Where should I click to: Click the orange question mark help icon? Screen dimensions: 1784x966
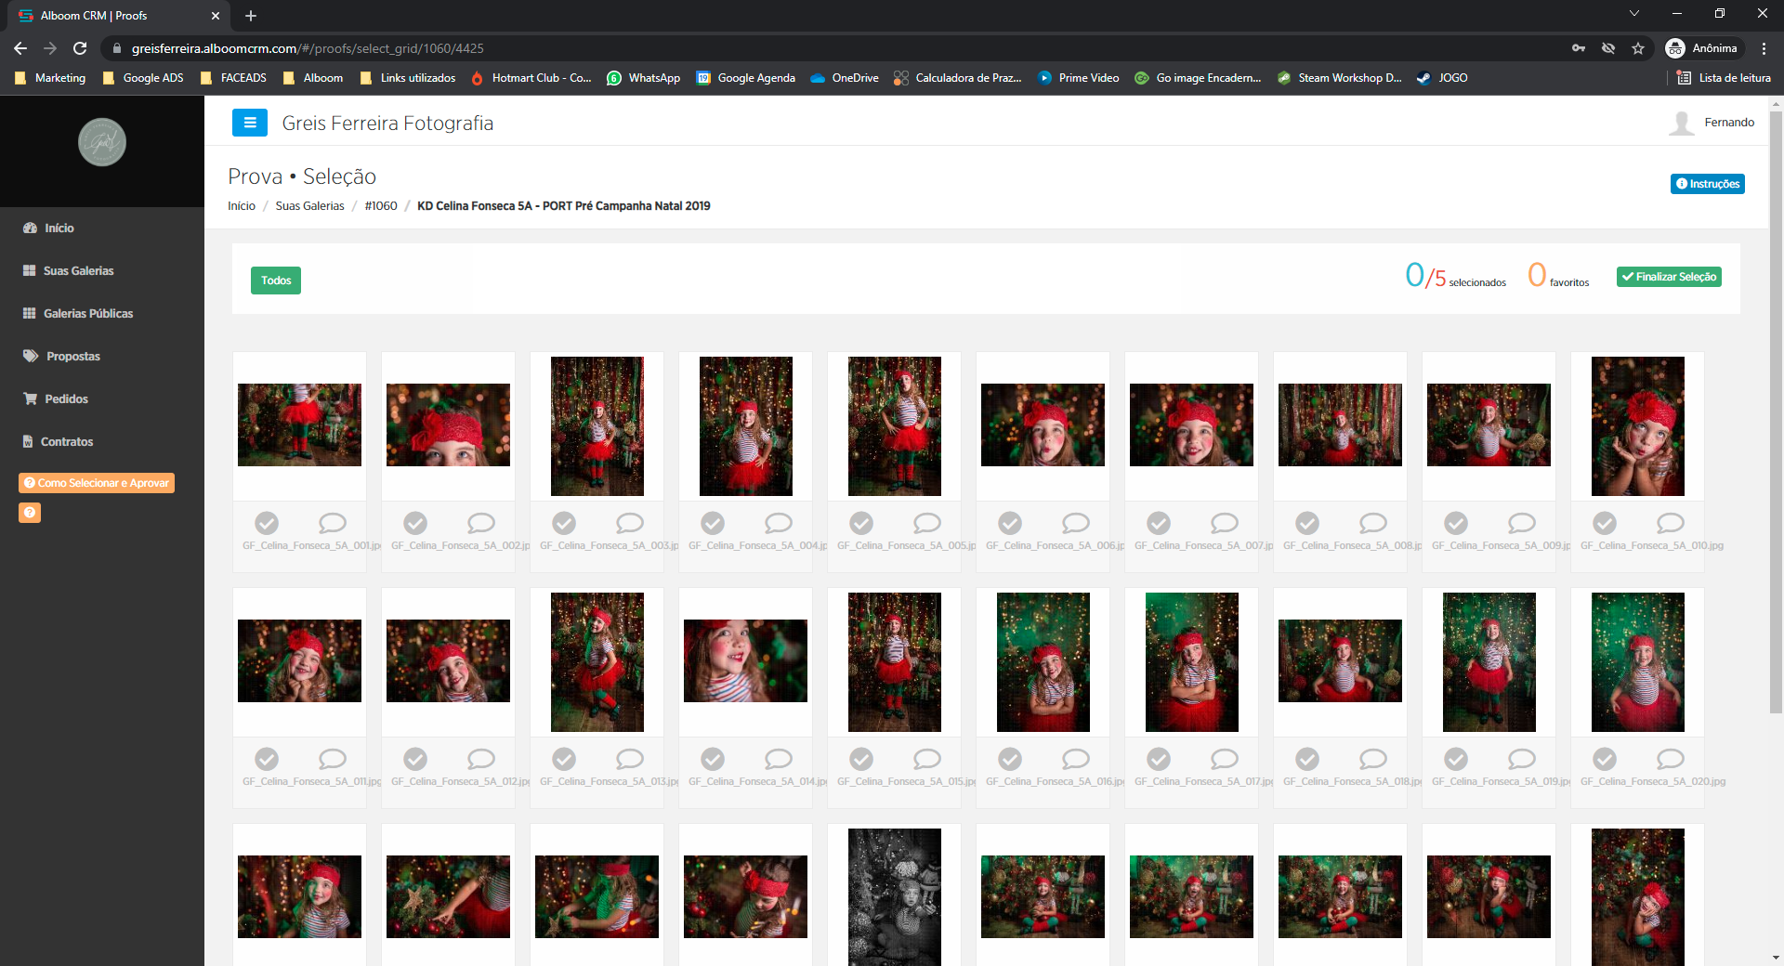(x=30, y=513)
